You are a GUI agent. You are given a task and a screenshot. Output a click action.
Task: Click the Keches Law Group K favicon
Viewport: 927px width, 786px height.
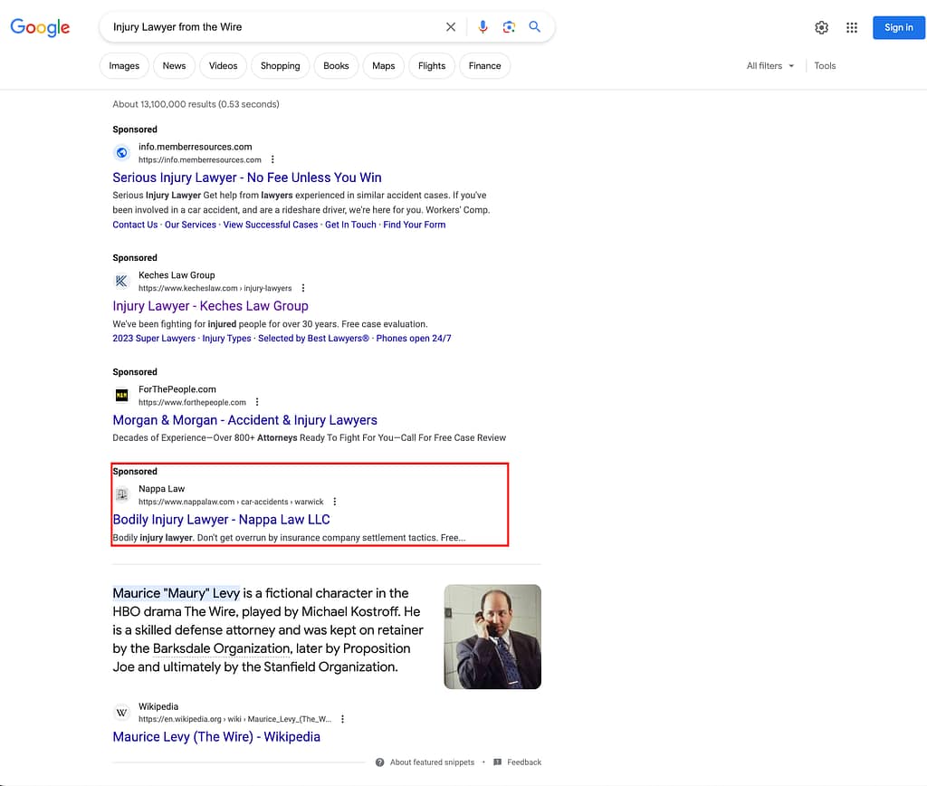pyautogui.click(x=122, y=281)
